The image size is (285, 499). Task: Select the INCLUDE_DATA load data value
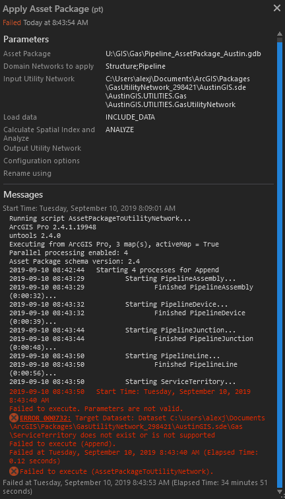[130, 117]
